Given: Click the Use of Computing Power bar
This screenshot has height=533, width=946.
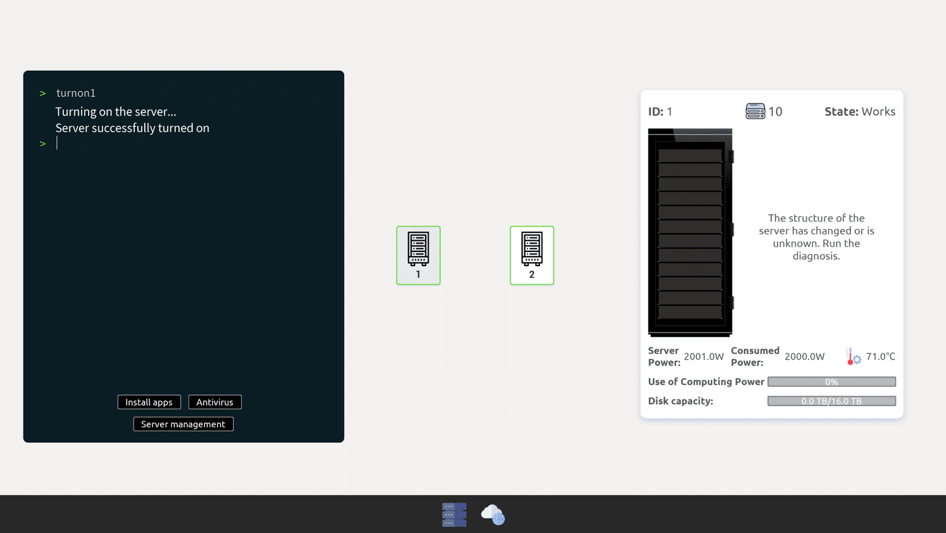Looking at the screenshot, I should [x=831, y=382].
